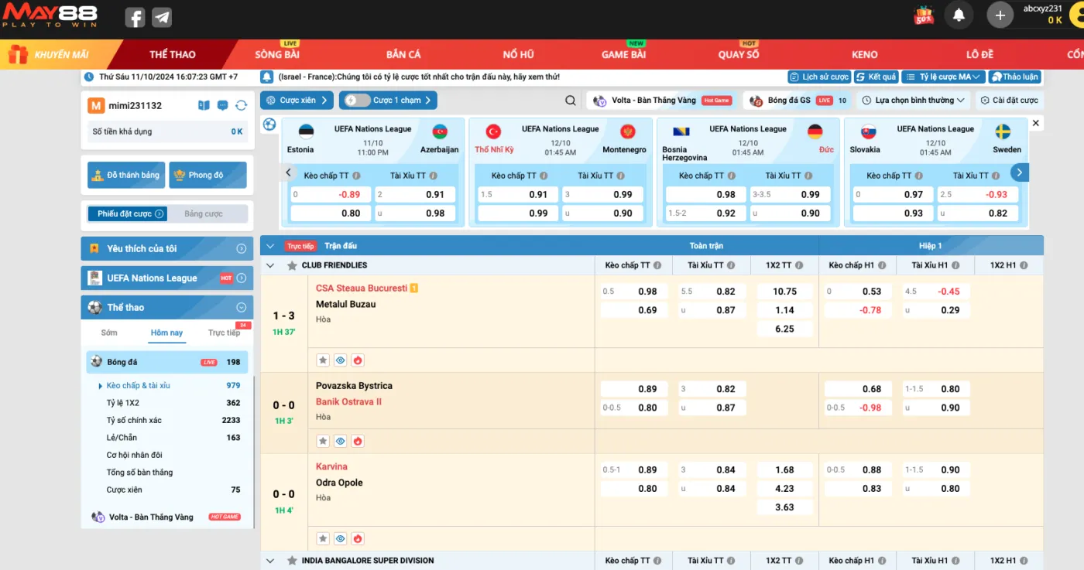Viewport: 1084px width, 570px height.
Task: Favorite the CSA Steaua Bucuresti match star
Action: 323,360
